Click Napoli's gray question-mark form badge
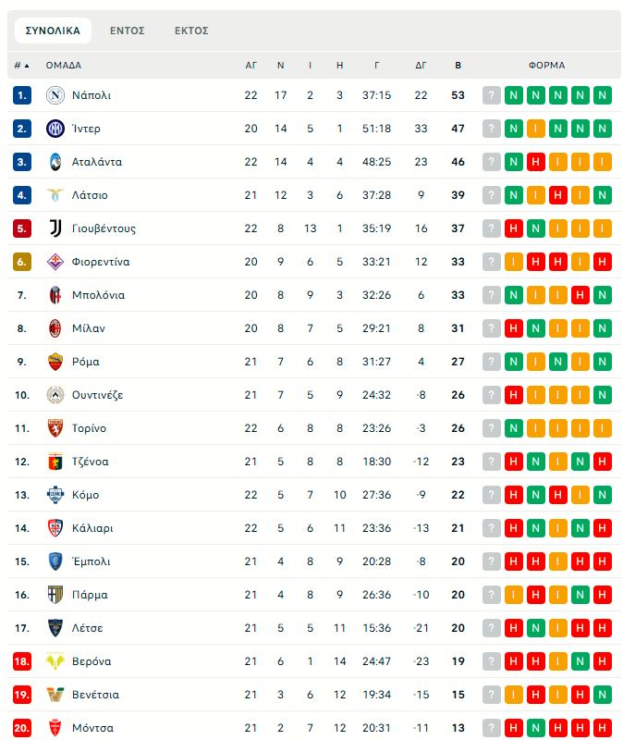623x740 pixels. click(491, 95)
